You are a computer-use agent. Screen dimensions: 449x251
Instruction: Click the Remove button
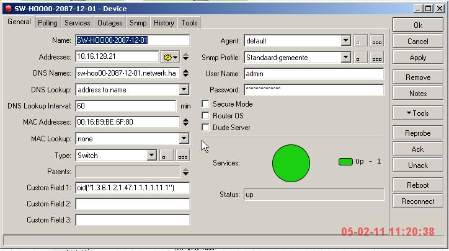tap(418, 77)
